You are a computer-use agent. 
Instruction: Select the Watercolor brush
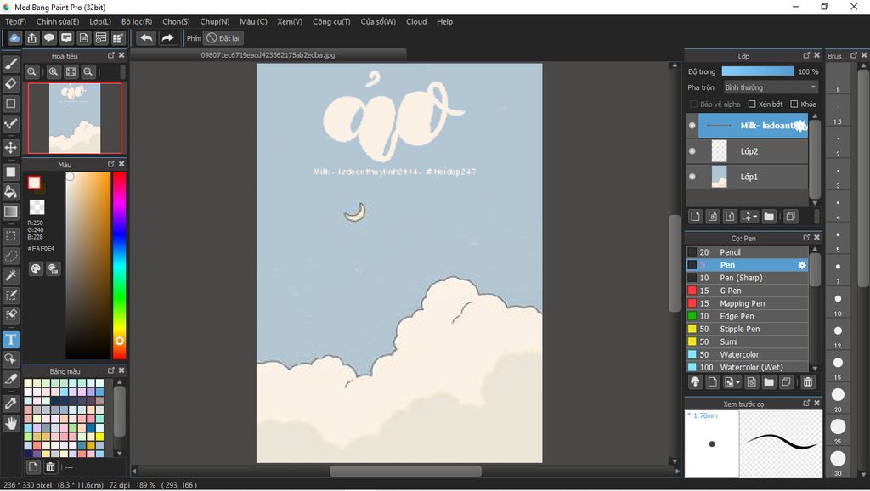[x=747, y=354]
